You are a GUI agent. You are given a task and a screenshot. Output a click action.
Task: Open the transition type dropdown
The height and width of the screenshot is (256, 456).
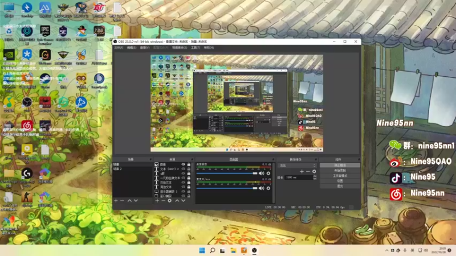coord(297,166)
